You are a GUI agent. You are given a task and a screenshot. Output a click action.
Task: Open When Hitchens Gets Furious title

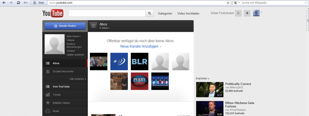[240, 105]
